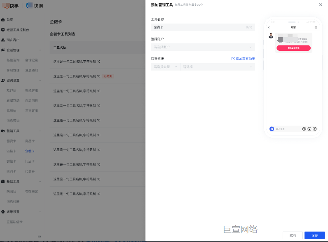
Task: Click the 场景设置 gear icon
Action: tap(3, 212)
